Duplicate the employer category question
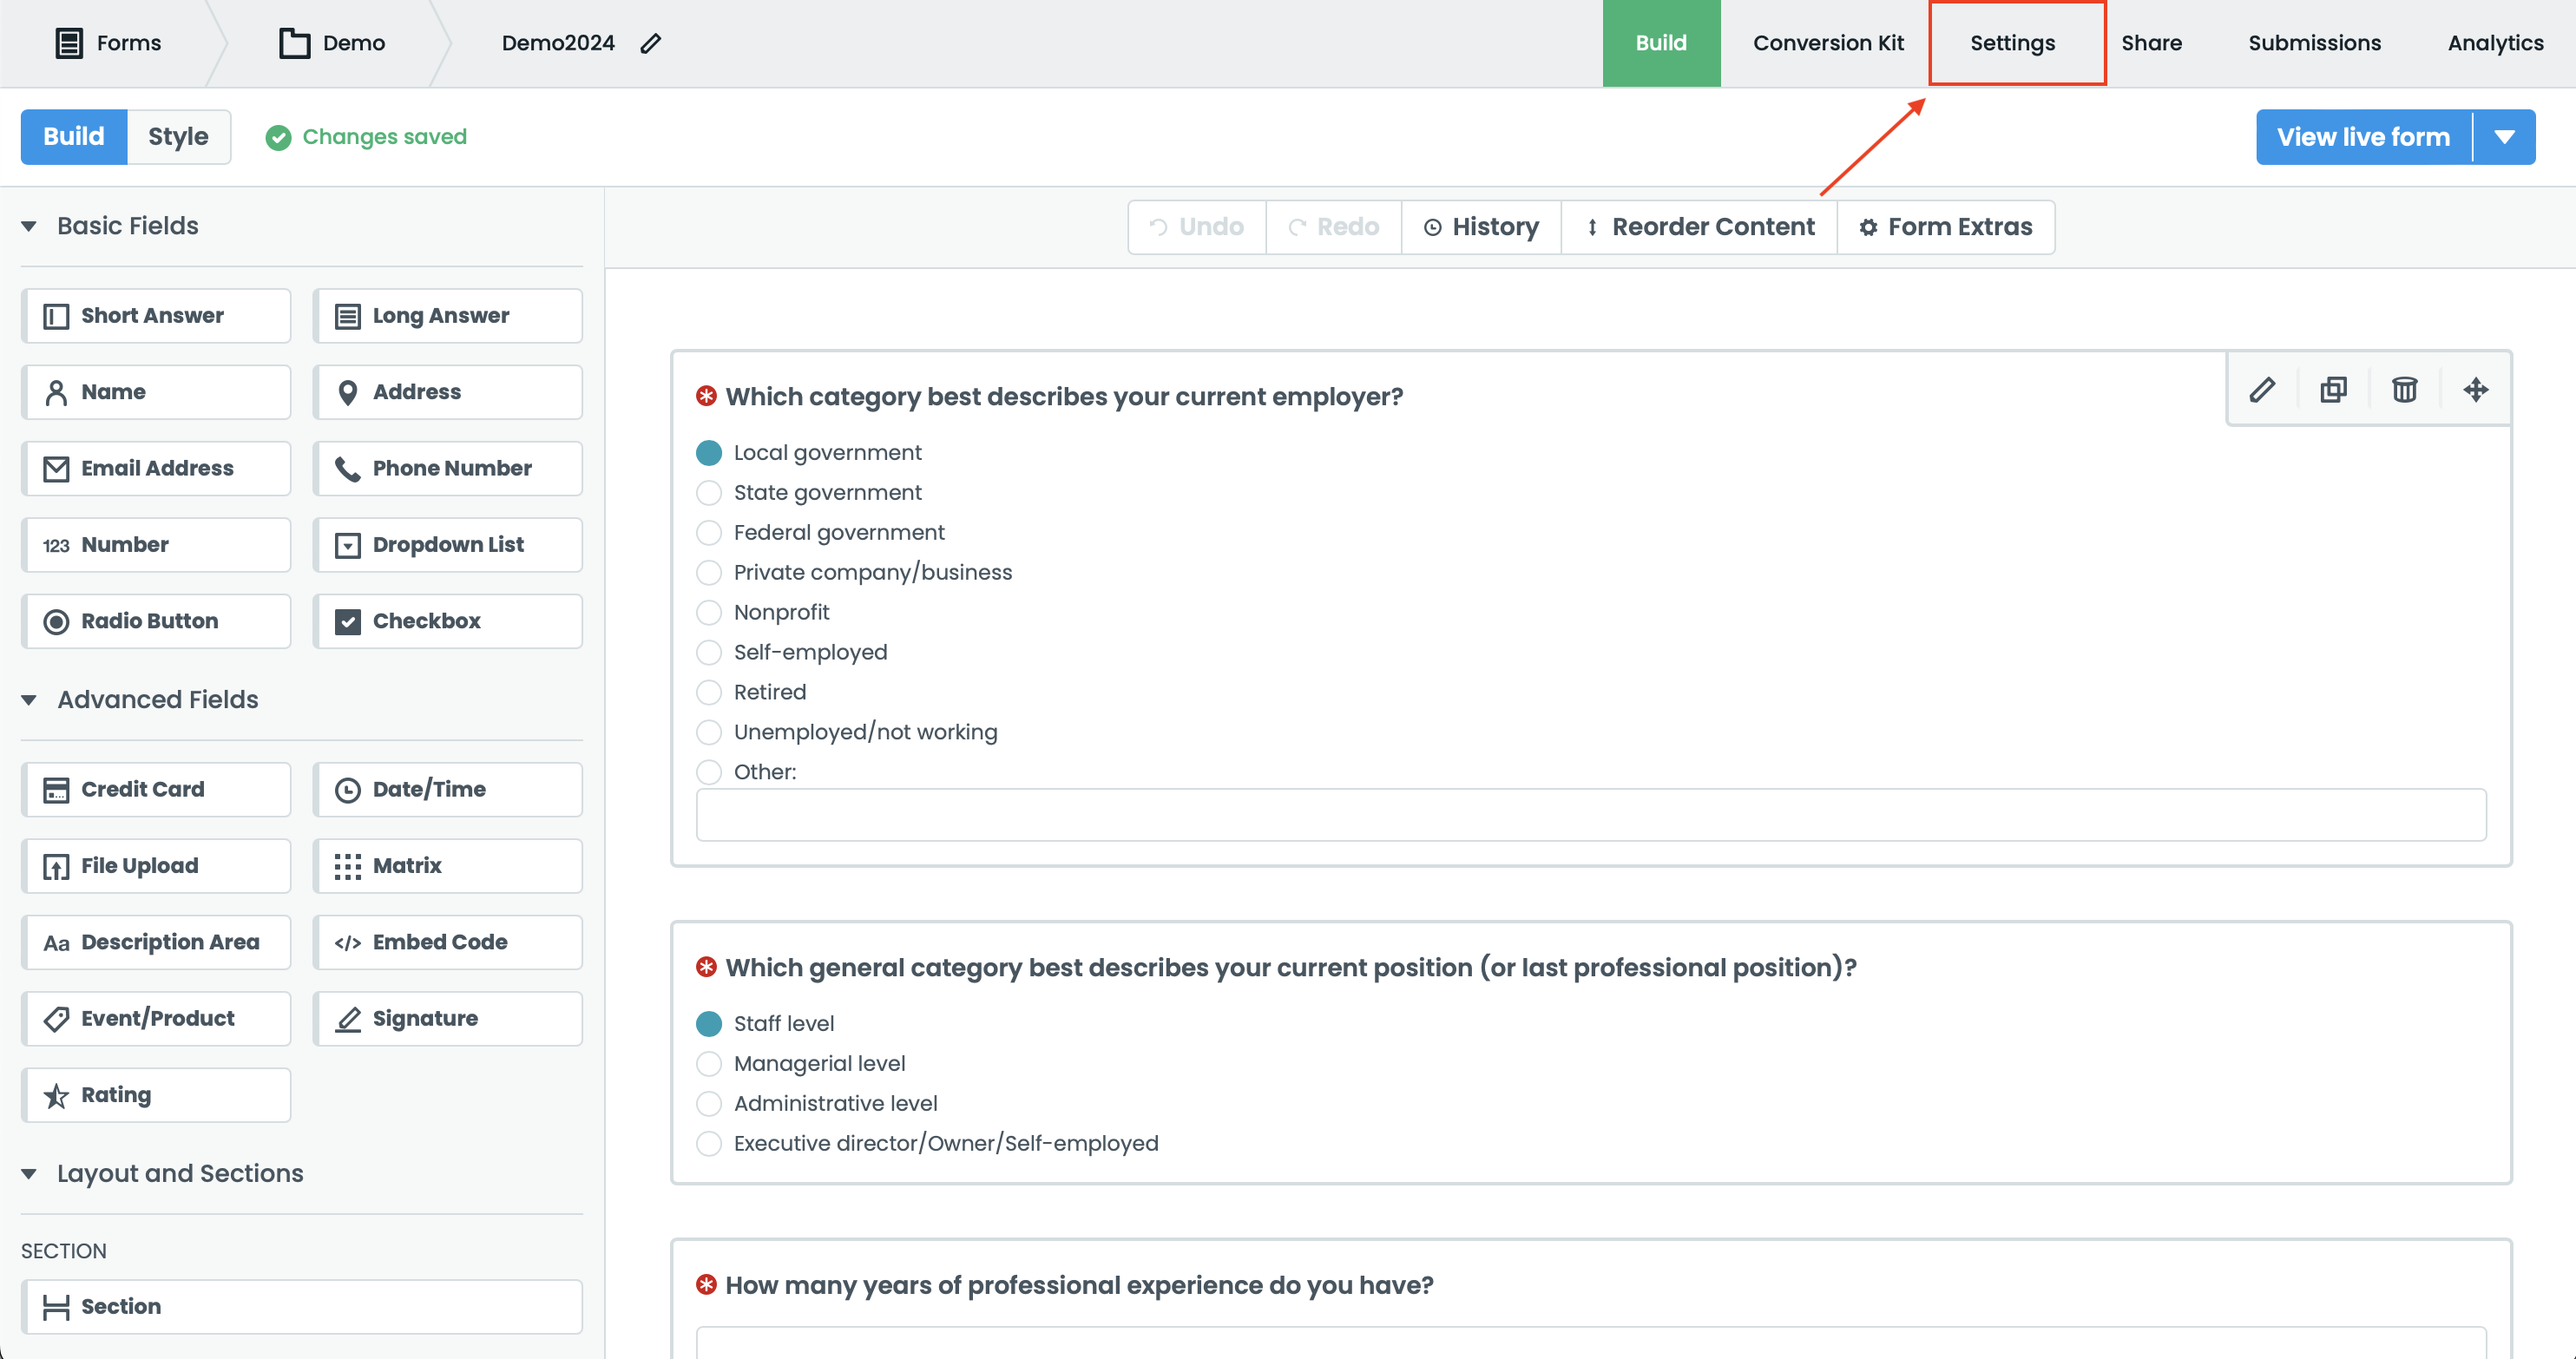Image resolution: width=2576 pixels, height=1359 pixels. tap(2333, 389)
